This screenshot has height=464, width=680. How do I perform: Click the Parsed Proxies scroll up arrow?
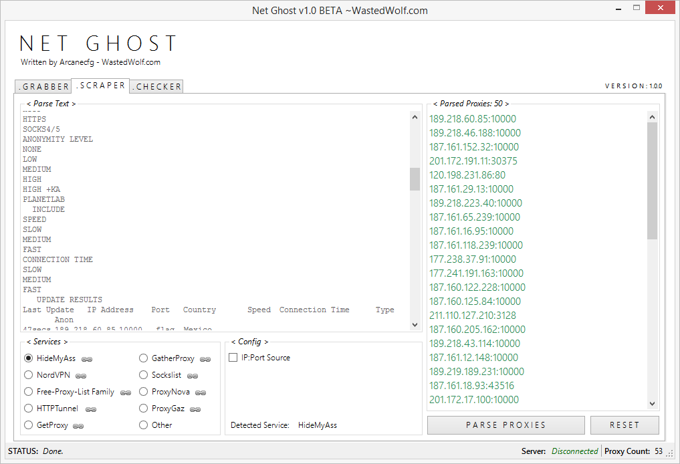(652, 117)
